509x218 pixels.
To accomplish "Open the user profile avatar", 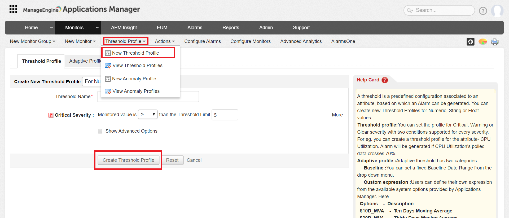I will click(x=497, y=11).
